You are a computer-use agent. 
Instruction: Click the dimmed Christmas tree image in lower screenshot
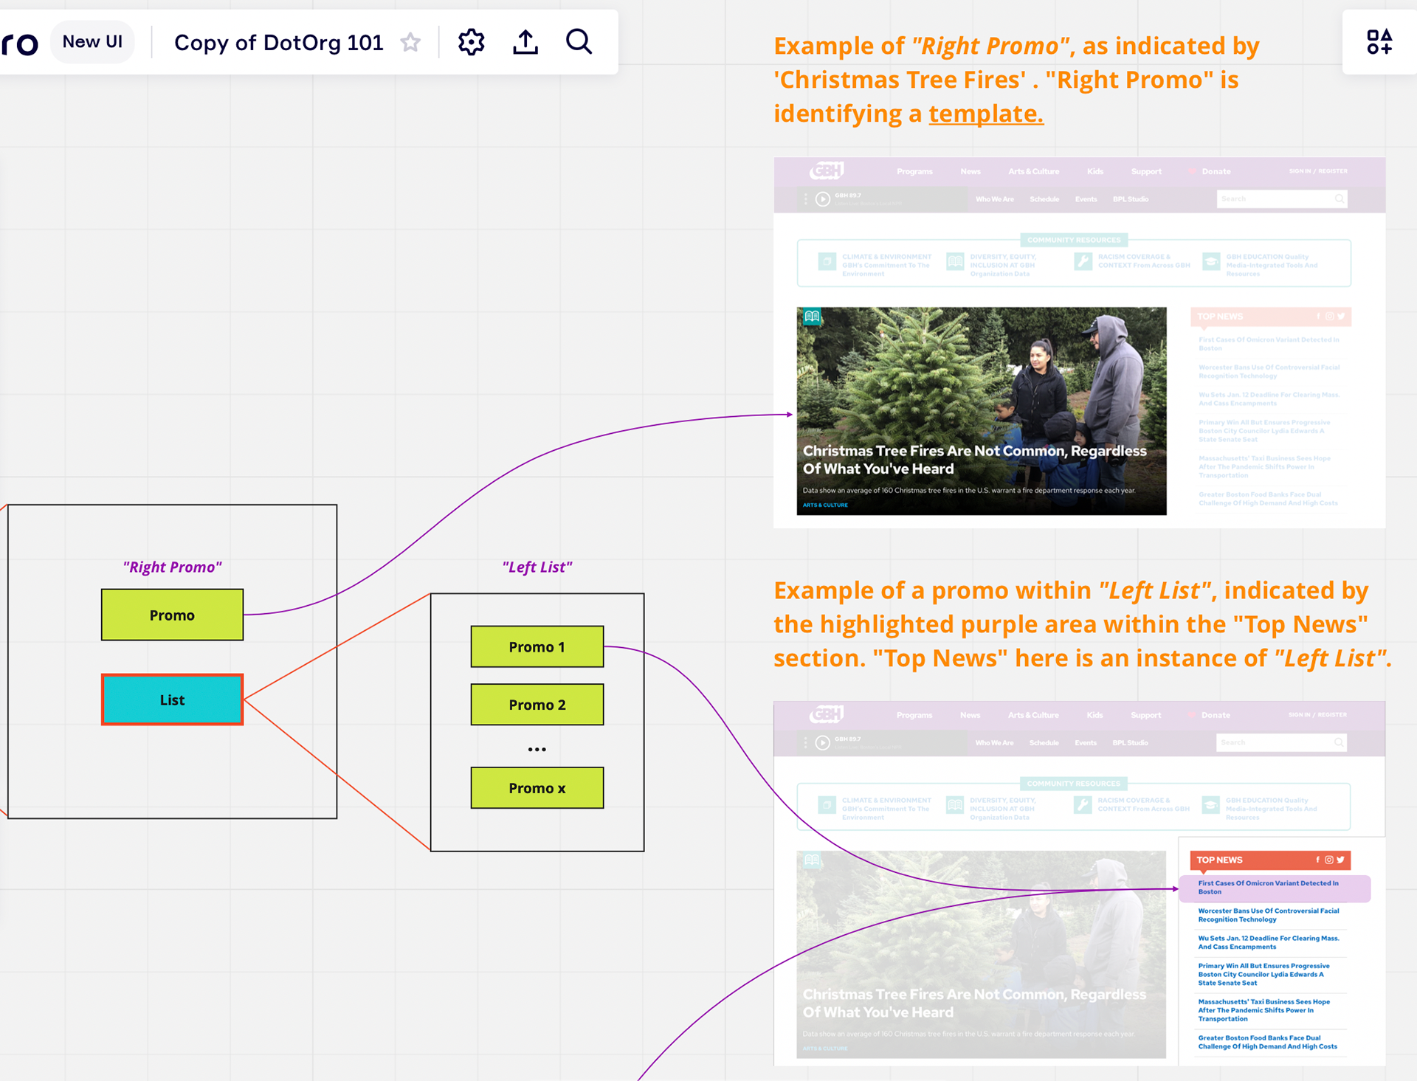(982, 954)
